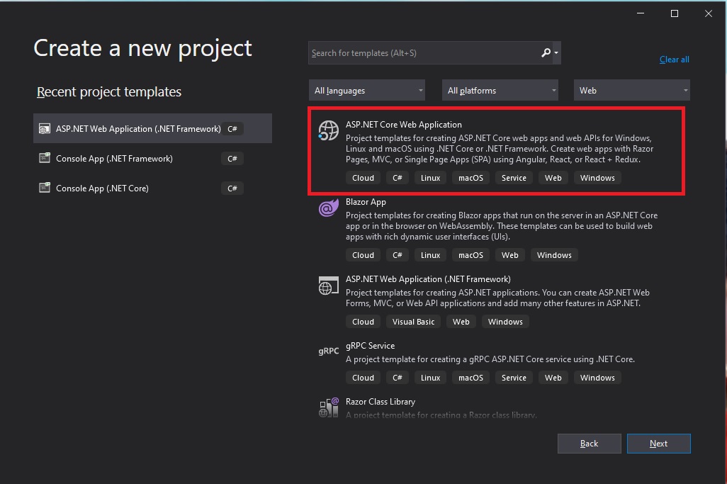Click the Razor Class Library icon
This screenshot has width=727, height=484.
[328, 407]
